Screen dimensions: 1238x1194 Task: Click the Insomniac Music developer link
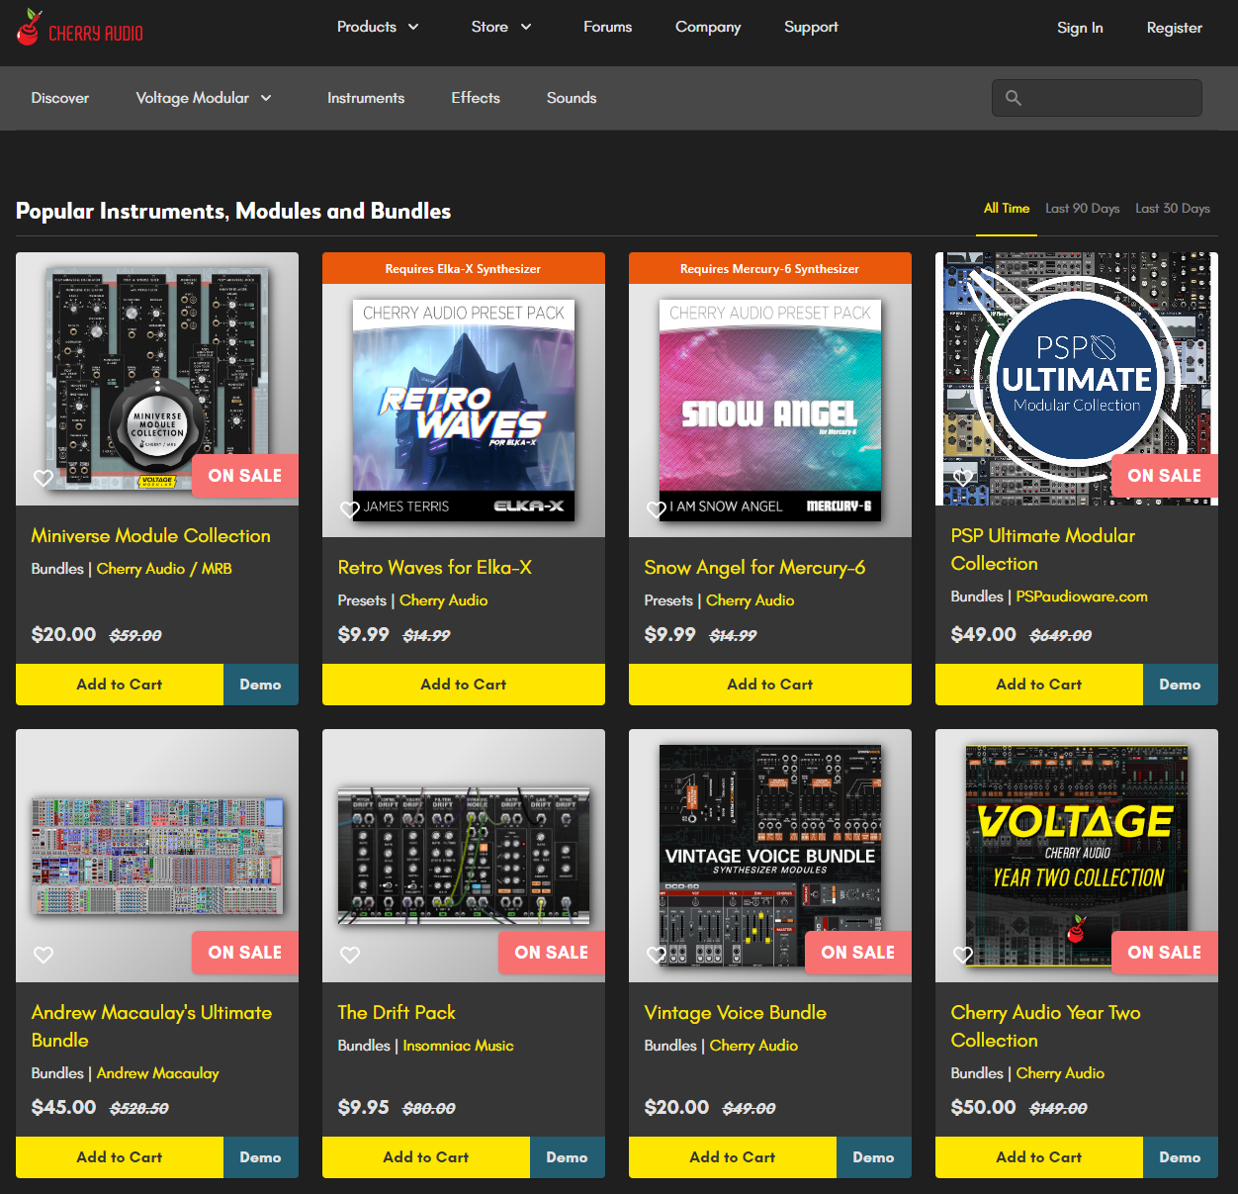pyautogui.click(x=458, y=1046)
